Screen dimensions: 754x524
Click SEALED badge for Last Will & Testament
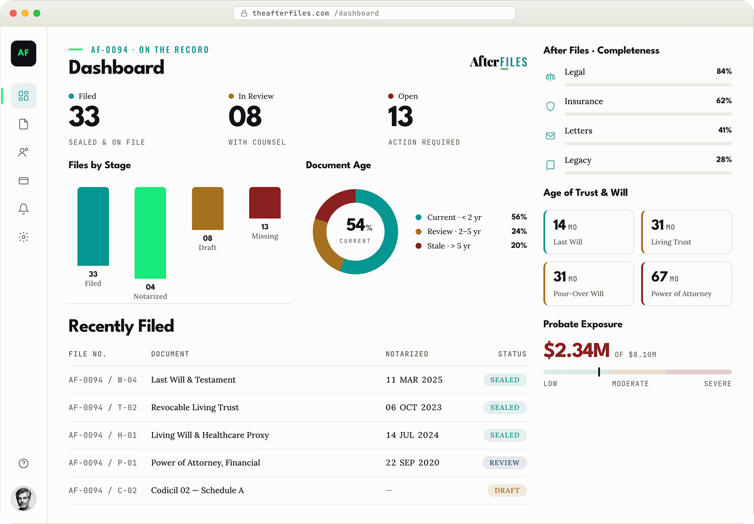point(505,380)
